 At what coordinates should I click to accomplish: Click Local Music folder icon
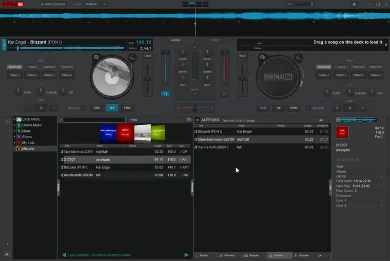pos(19,119)
